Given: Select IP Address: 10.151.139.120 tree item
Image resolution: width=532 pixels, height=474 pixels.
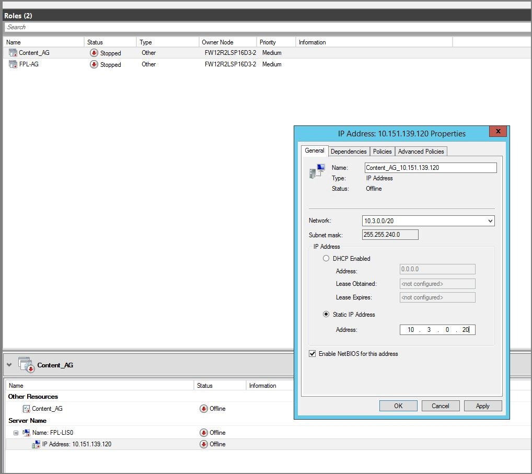Looking at the screenshot, I should click(x=77, y=444).
